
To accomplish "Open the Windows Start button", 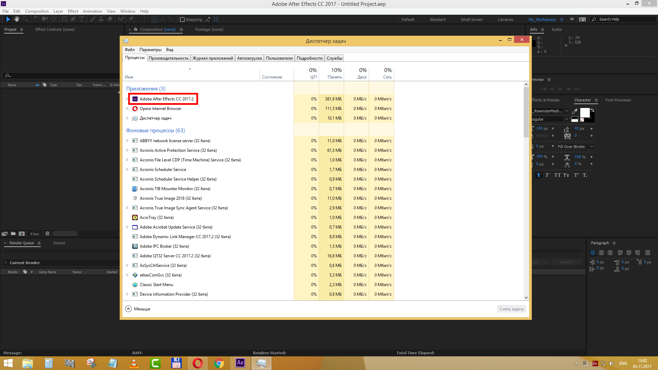I will pyautogui.click(x=8, y=363).
